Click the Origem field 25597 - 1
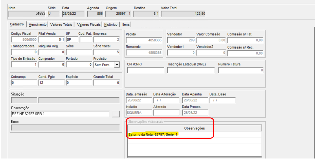The width and height of the screenshot is (315, 159). (118, 14)
